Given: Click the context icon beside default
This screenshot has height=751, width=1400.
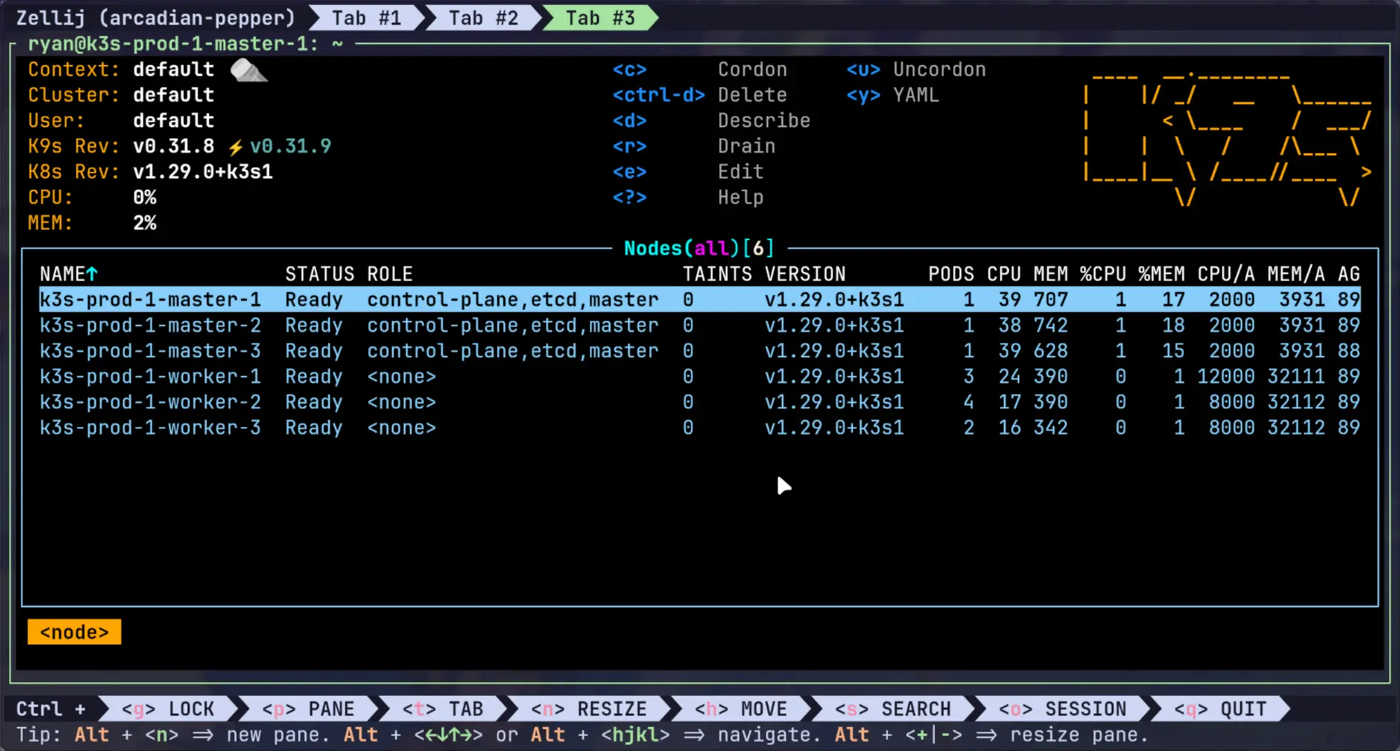Looking at the screenshot, I should click(x=247, y=70).
